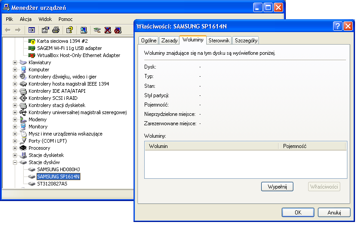Click the Komputer category icon
The width and height of the screenshot is (359, 226).
[x=23, y=70]
